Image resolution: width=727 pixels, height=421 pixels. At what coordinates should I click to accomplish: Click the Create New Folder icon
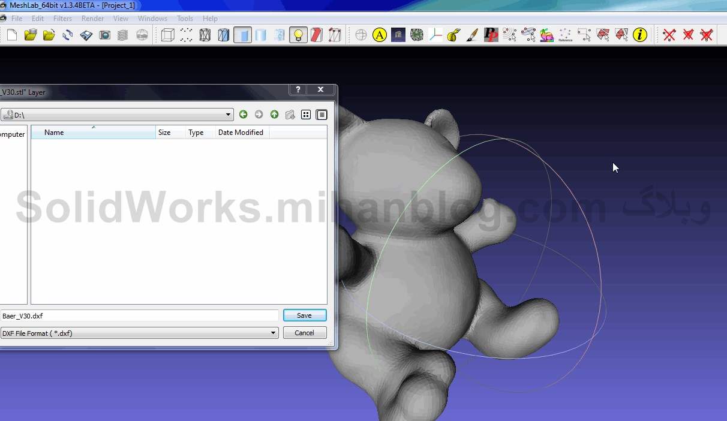point(290,115)
